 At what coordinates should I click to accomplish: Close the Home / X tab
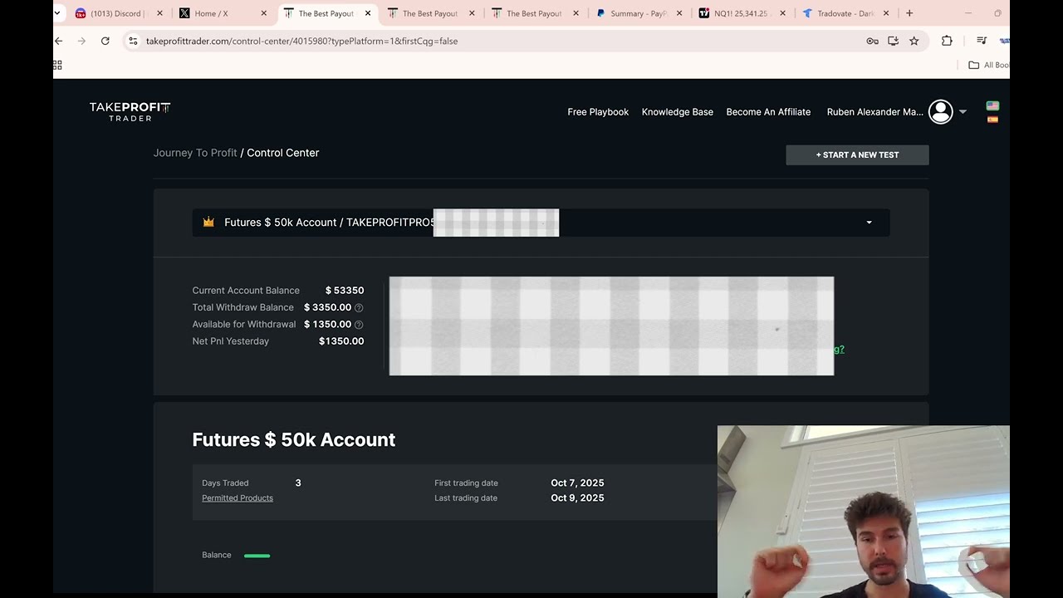click(x=264, y=13)
